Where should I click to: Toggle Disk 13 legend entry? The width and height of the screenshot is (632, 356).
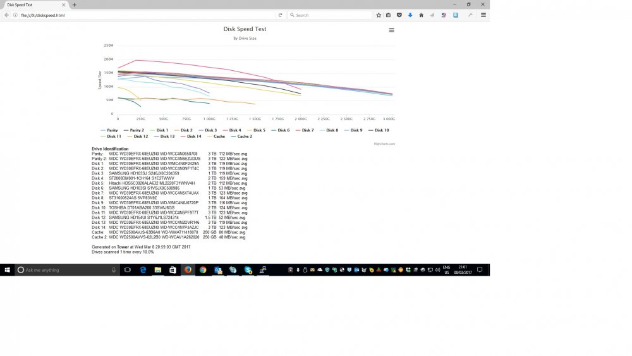(164, 137)
